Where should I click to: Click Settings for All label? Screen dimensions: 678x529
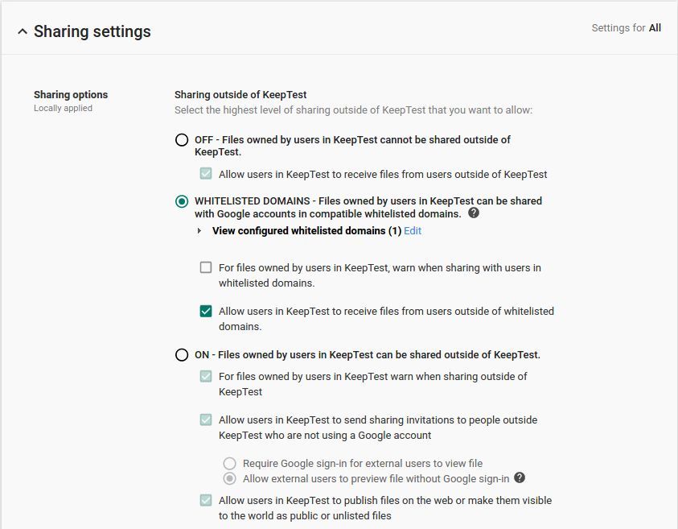pyautogui.click(x=626, y=27)
